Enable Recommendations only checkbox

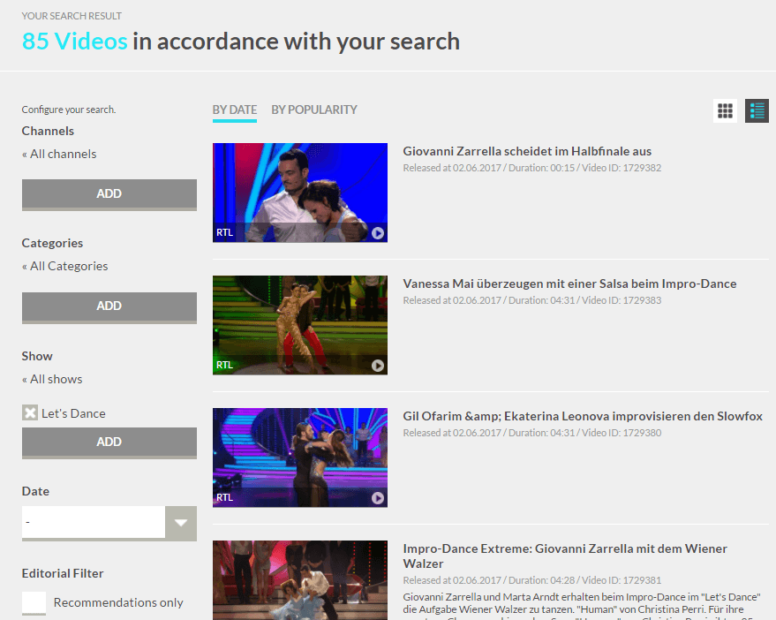(x=34, y=602)
